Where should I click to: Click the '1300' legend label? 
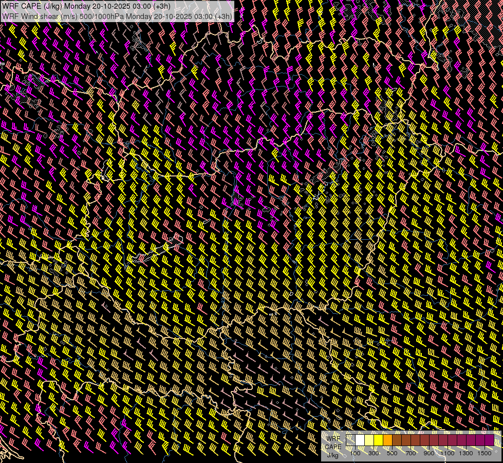pos(466,453)
